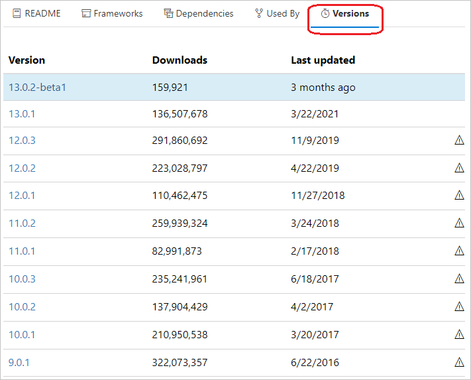Click download count 159,921

170,87
